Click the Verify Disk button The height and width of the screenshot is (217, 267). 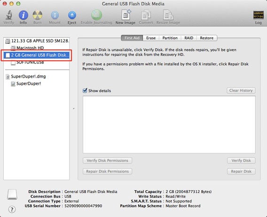pyautogui.click(x=241, y=161)
